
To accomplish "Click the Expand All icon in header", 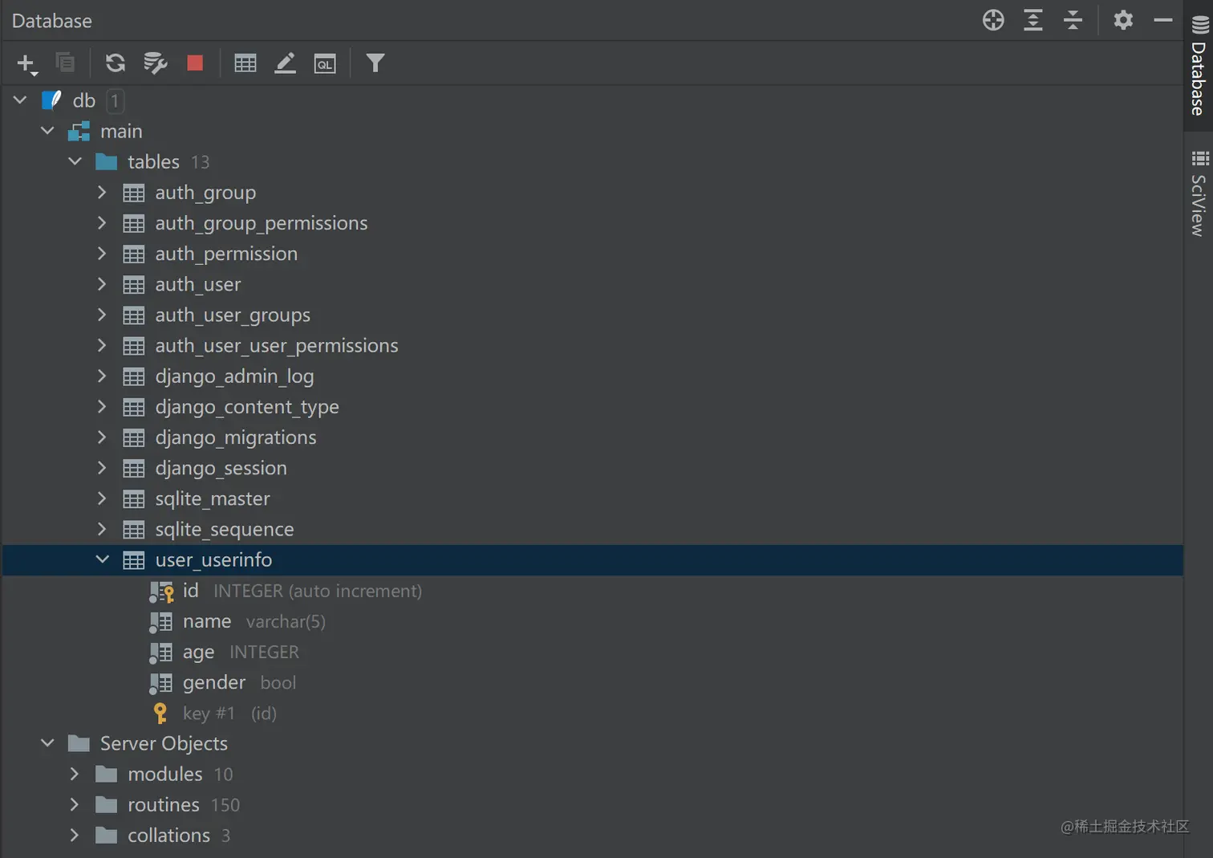I will coord(1033,20).
